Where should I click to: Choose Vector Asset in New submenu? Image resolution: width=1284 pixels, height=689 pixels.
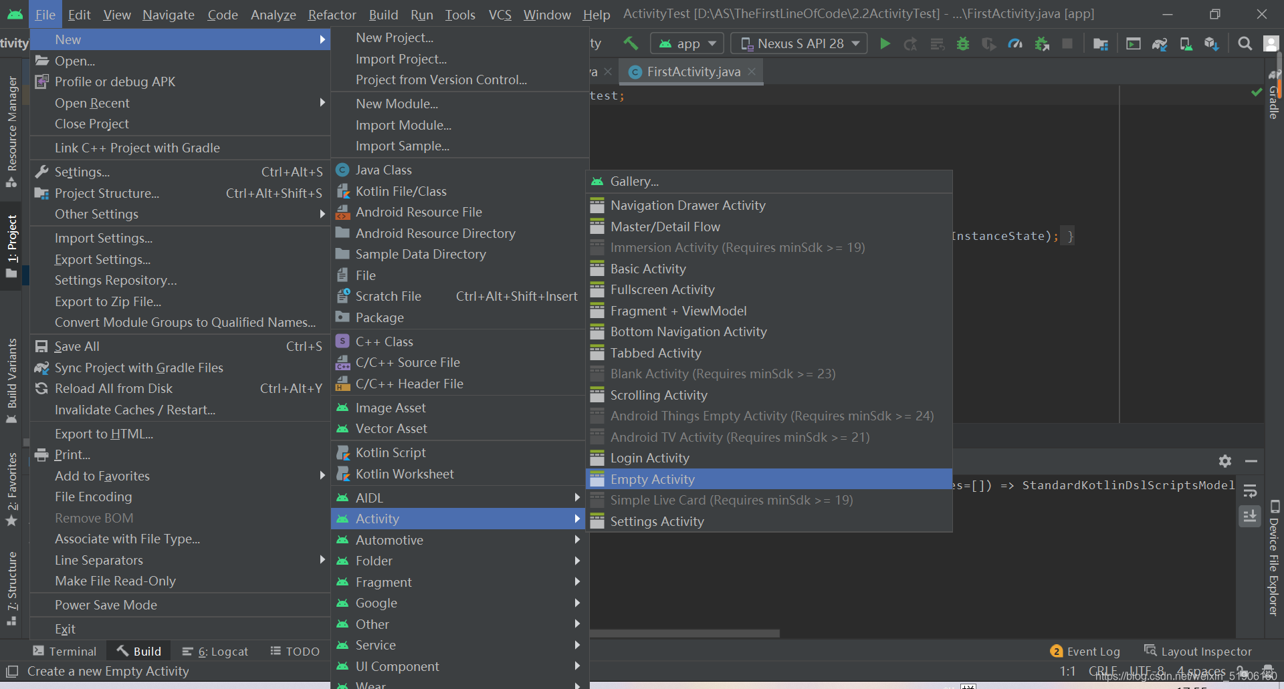(458, 428)
